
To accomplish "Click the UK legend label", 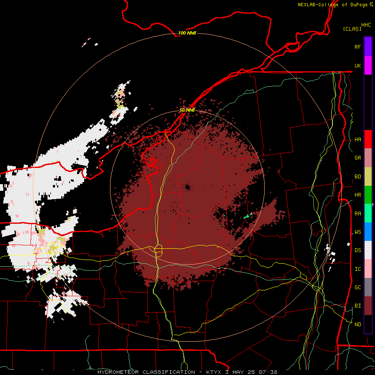I will 357,65.
